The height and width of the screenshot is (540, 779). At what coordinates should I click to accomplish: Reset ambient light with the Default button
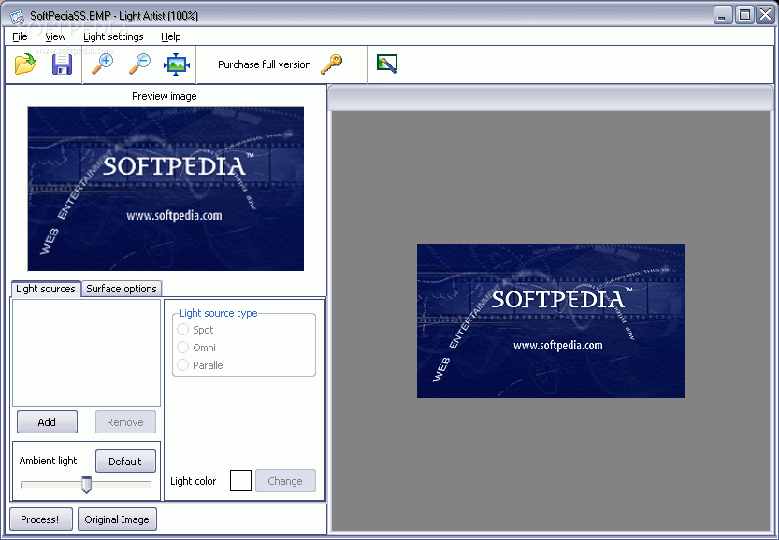click(125, 462)
